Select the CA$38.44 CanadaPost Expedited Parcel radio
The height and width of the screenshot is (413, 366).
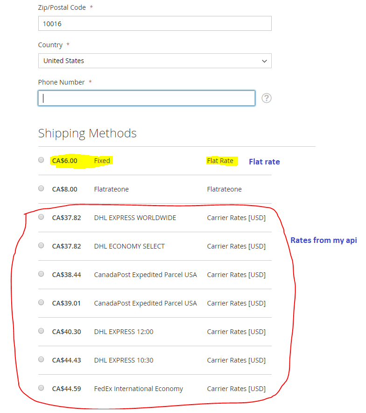point(41,274)
